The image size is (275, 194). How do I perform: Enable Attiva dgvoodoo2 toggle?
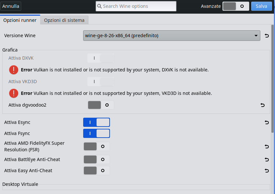tap(101, 105)
